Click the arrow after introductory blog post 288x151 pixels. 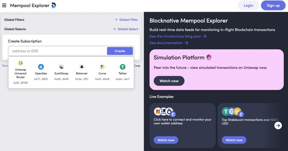[205, 36]
